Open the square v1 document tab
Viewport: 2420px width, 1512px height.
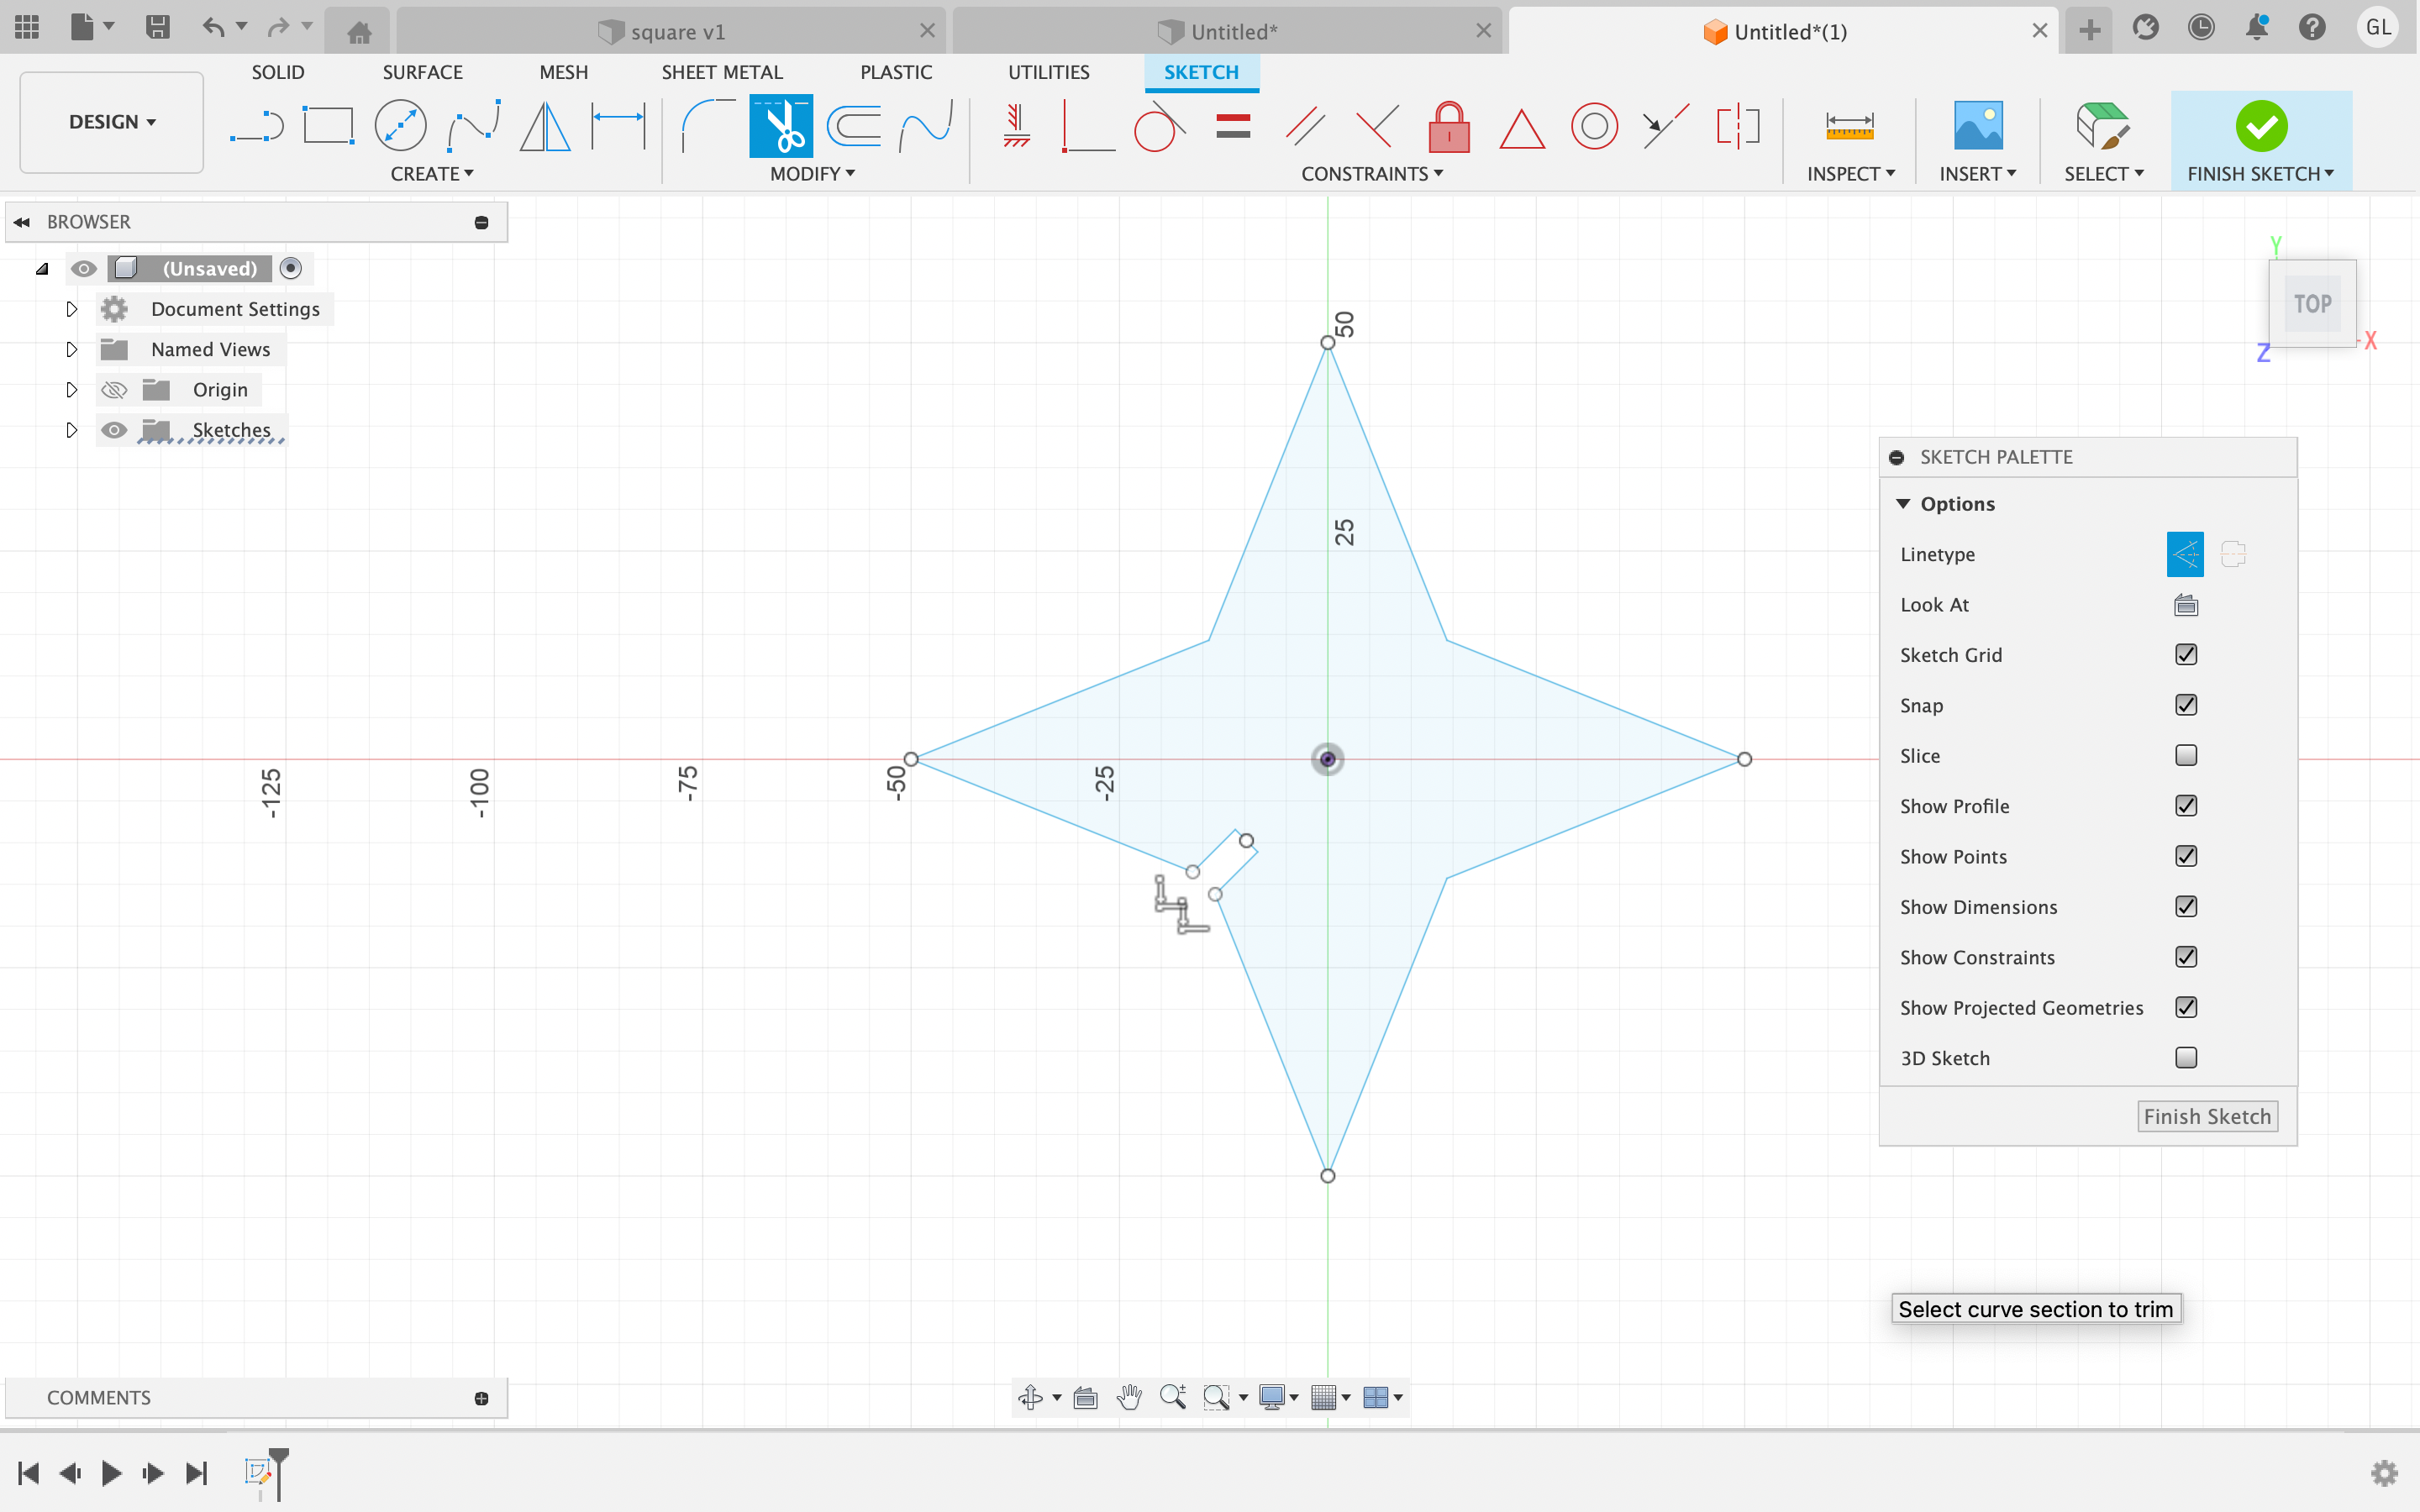[x=677, y=32]
